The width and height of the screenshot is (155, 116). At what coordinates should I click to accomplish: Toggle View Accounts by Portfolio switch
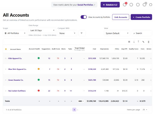click(84, 17)
